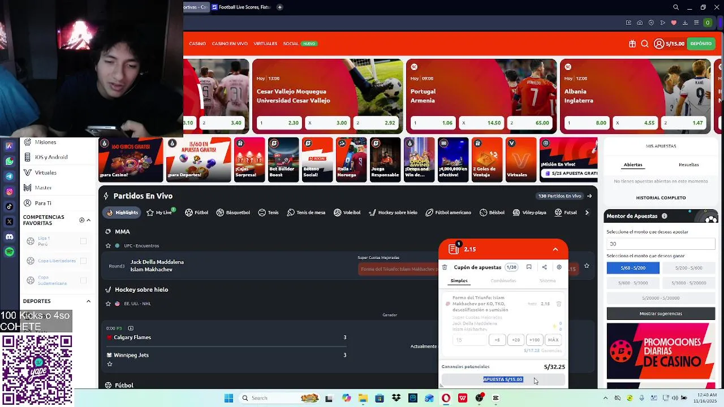This screenshot has height=407, width=724.
Task: Filter live matches by Básquetbol
Action: 233,213
